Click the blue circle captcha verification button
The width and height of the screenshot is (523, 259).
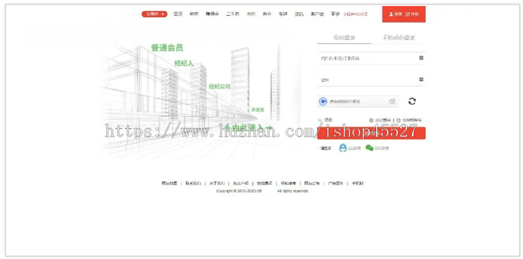tap(322, 101)
